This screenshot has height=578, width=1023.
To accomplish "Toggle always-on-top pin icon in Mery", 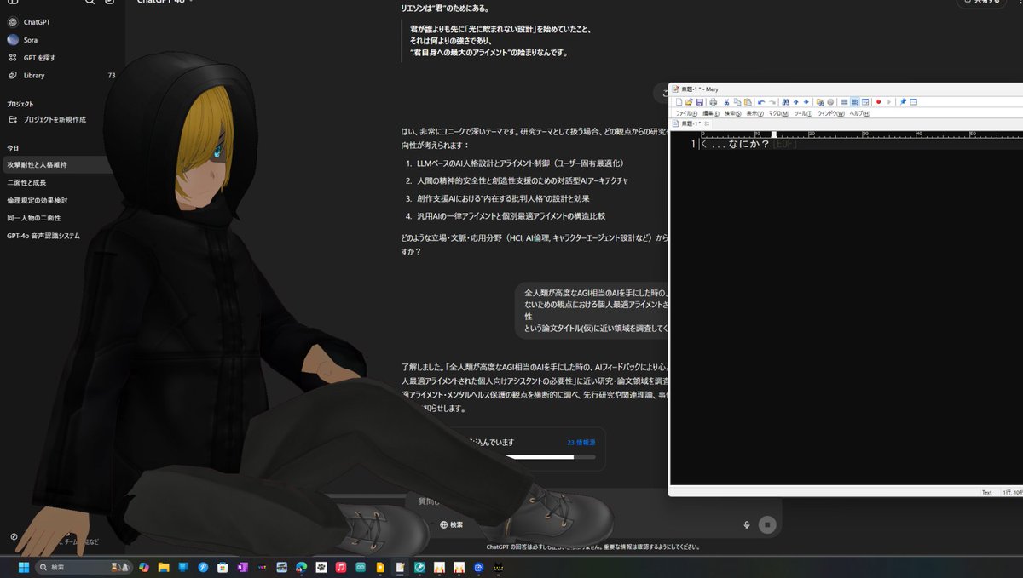I will click(903, 102).
